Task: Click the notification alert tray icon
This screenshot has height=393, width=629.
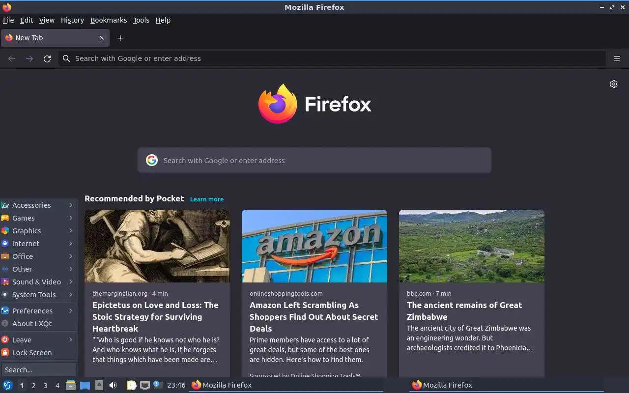Action: click(157, 385)
